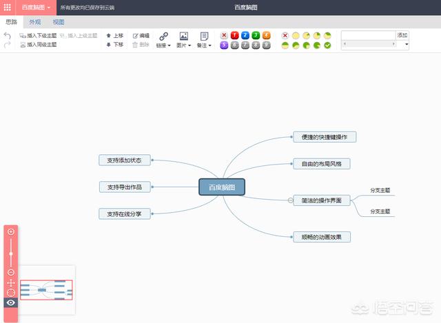
Task: Set progress to completed green checkmark
Action: (x=327, y=45)
